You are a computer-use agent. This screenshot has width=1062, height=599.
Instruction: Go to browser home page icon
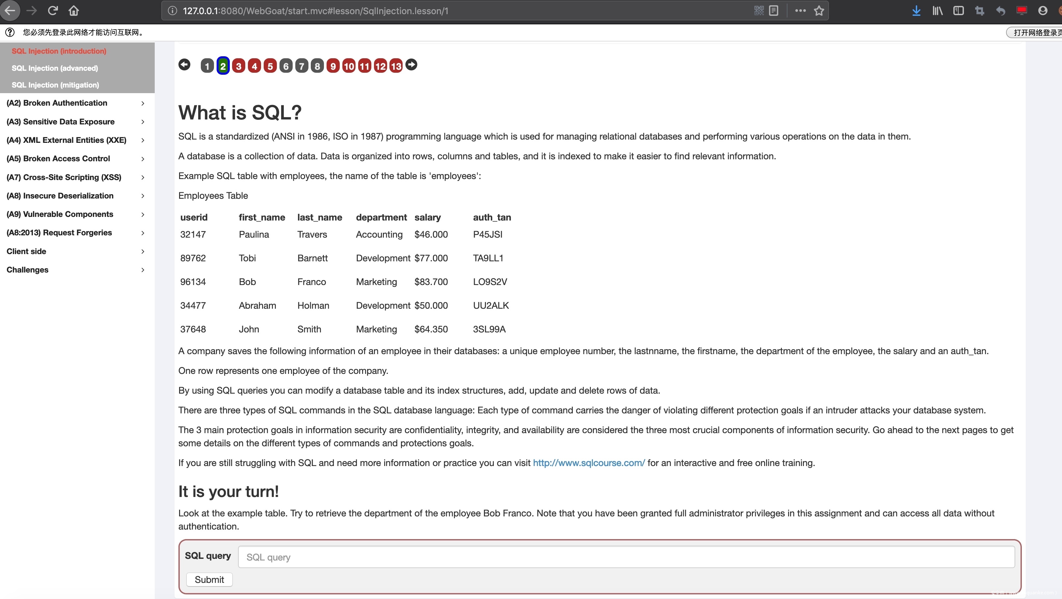[74, 11]
